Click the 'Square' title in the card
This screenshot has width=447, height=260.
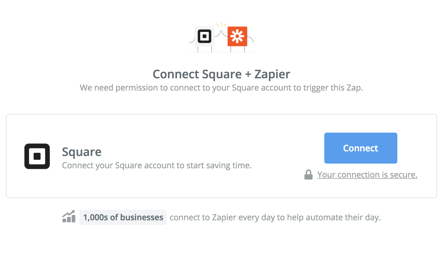coord(82,152)
